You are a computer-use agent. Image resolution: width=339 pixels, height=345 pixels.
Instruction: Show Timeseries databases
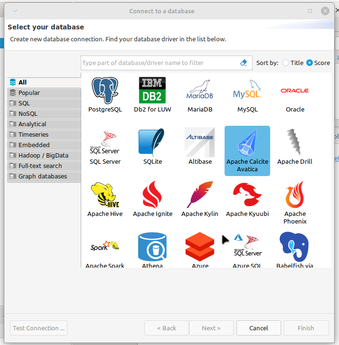[44, 134]
